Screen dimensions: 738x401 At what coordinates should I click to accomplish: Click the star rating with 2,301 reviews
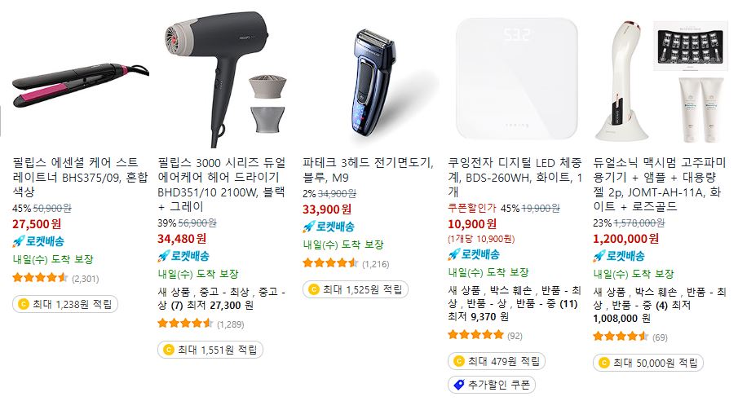pyautogui.click(x=40, y=278)
